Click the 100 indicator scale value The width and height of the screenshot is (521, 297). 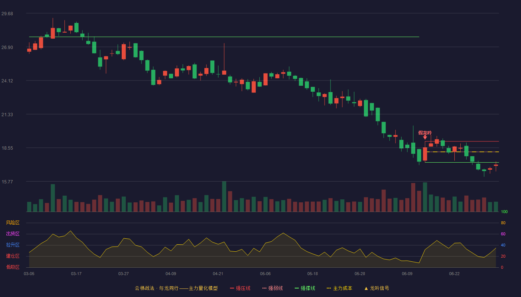504,212
